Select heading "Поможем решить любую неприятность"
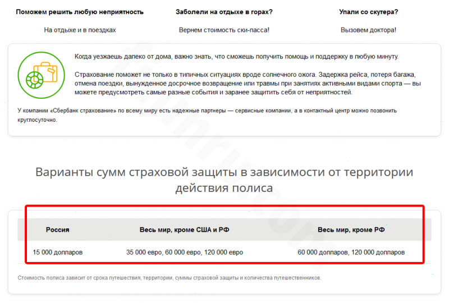This screenshot has height=303, width=449. pyautogui.click(x=80, y=12)
